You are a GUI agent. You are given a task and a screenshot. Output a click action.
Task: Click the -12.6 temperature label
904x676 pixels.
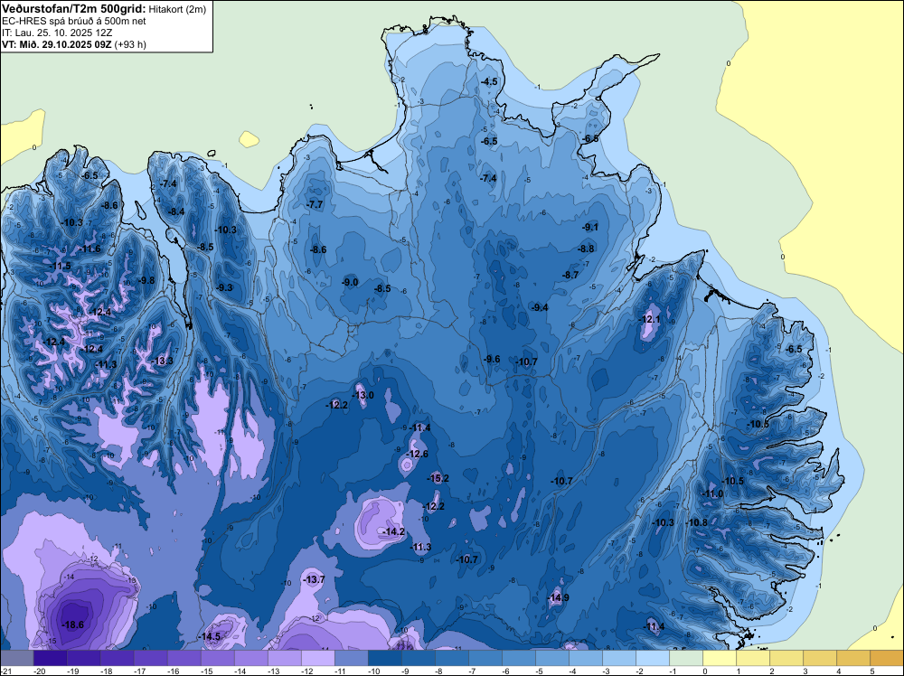417,454
